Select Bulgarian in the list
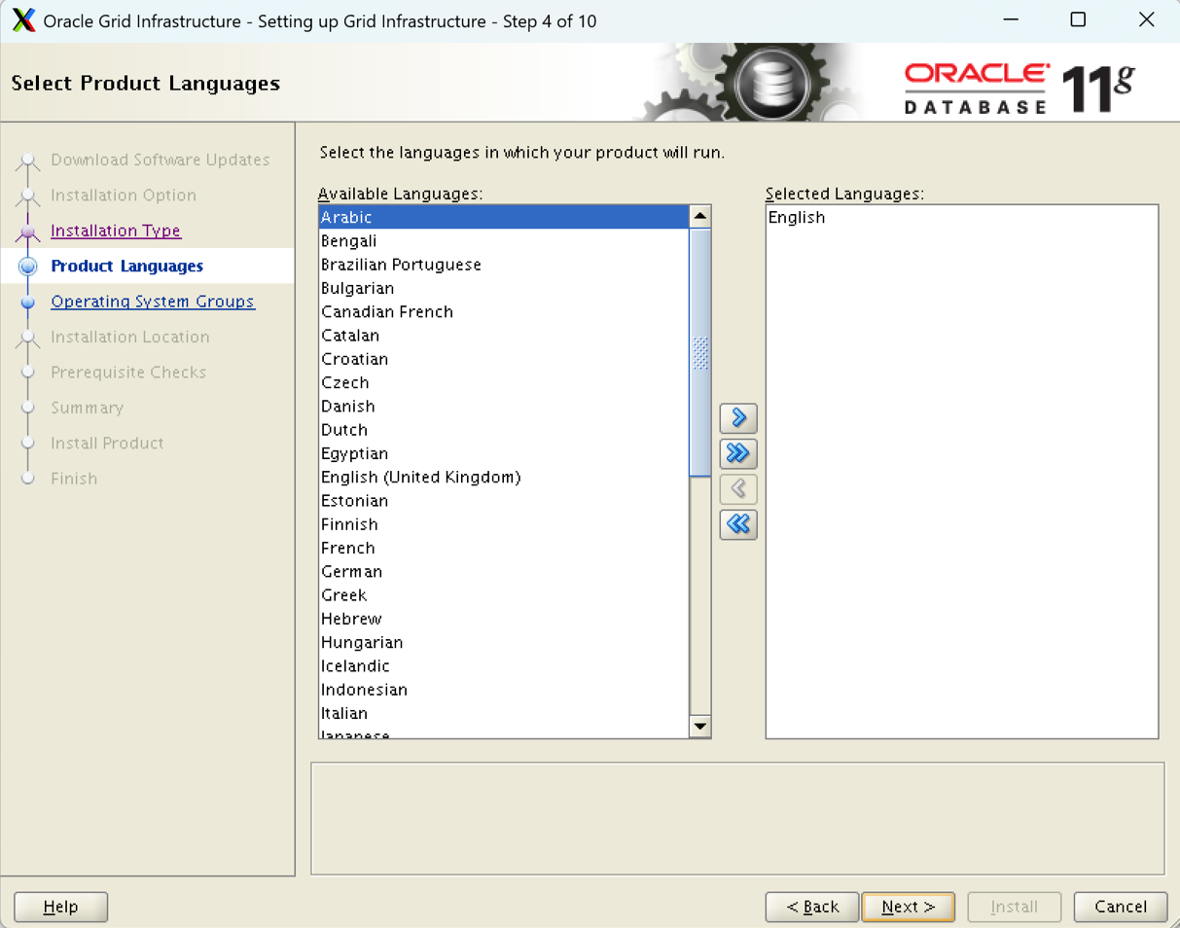 [x=504, y=288]
